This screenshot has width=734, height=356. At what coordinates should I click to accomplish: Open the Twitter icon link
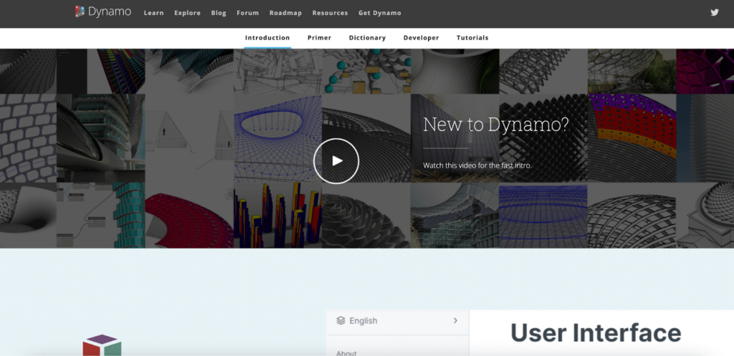tap(715, 13)
